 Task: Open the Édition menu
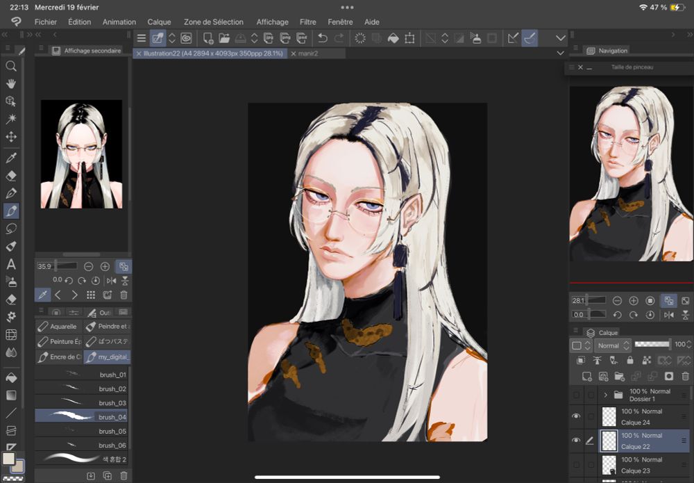(x=79, y=22)
